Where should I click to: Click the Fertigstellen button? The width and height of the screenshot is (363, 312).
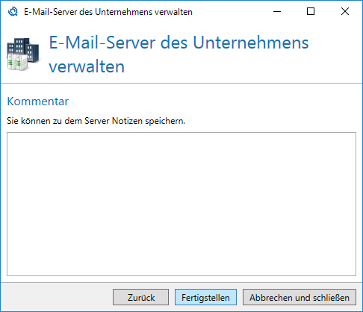tap(205, 297)
